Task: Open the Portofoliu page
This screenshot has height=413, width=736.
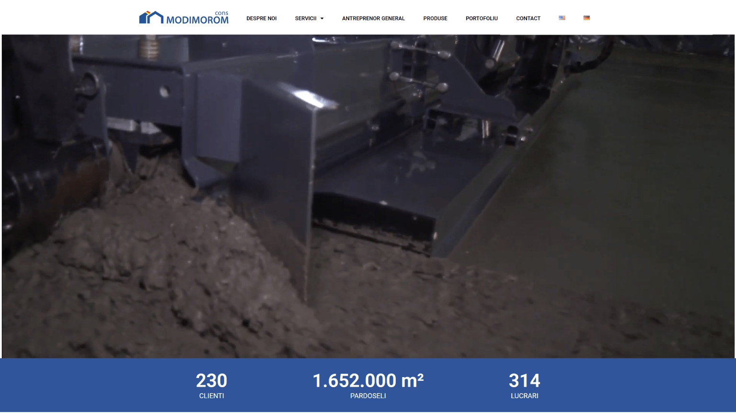Action: tap(482, 19)
